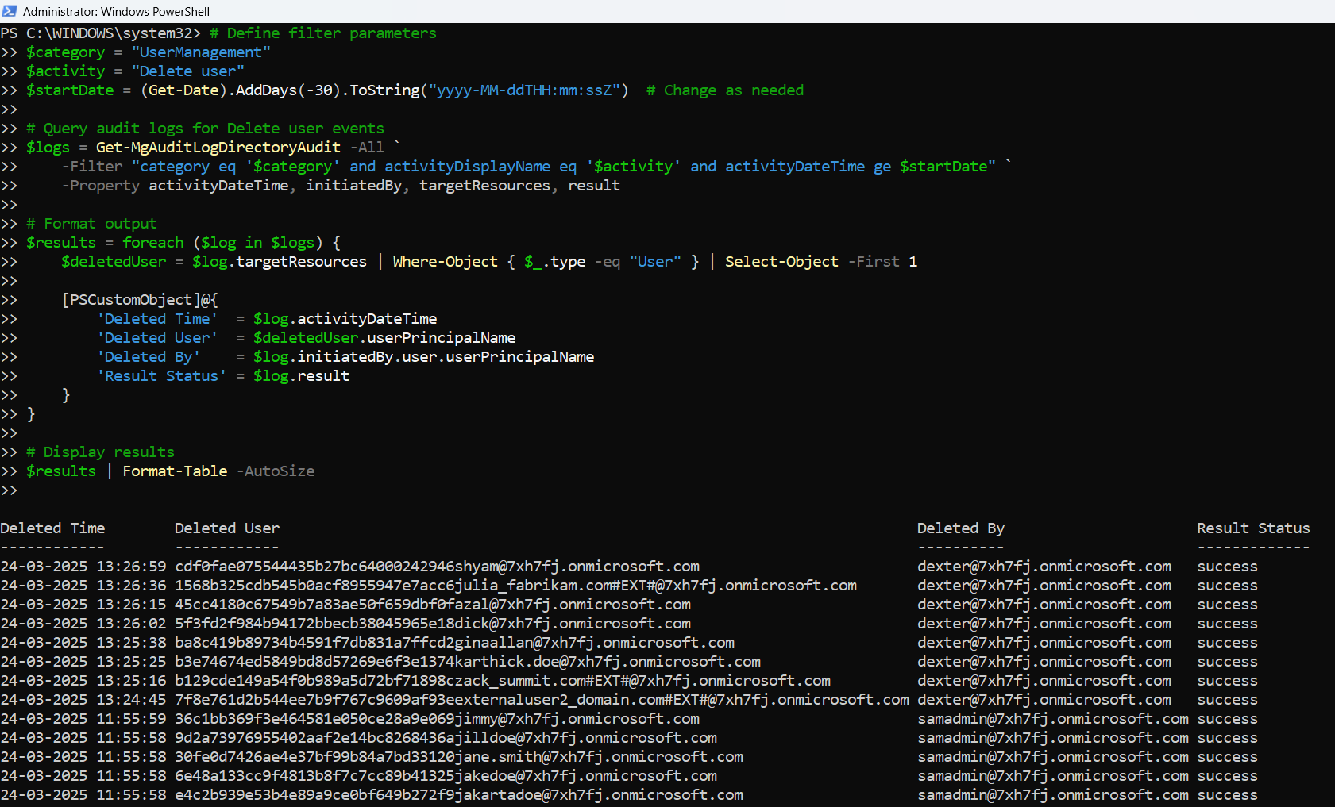Click the [PSCustomObject]@{ line

pyautogui.click(x=140, y=300)
